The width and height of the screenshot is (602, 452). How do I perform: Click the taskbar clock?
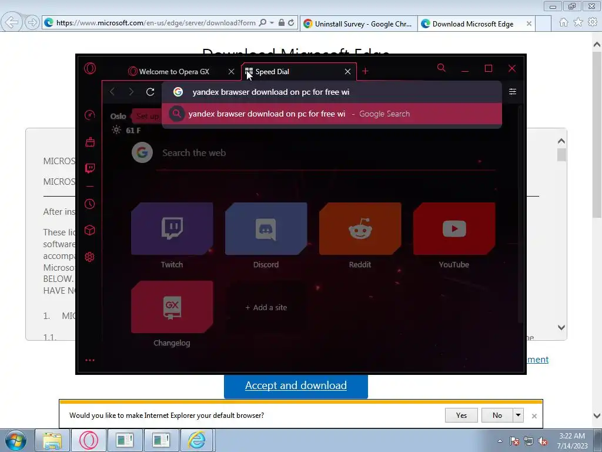(x=572, y=441)
